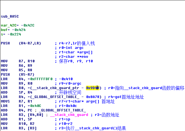The image size is (185, 131).
Task: Click the comment r4-r7,lr的值入栈
Action: pyautogui.click(x=77, y=43)
